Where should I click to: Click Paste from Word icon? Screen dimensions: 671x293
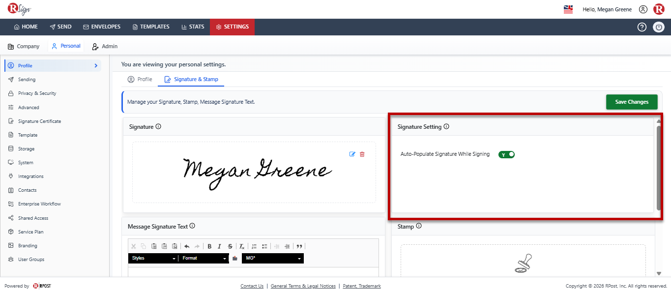[175, 246]
